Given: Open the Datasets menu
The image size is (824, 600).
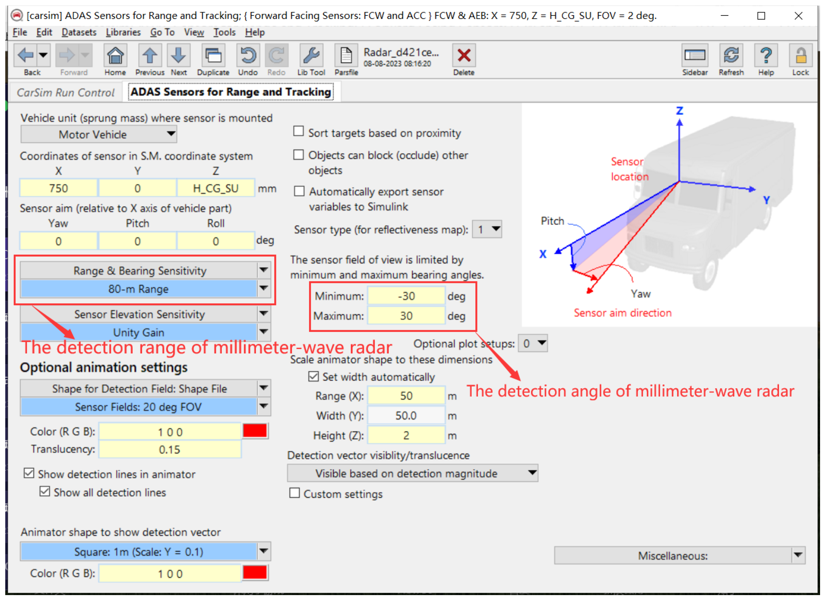Looking at the screenshot, I should coord(79,32).
